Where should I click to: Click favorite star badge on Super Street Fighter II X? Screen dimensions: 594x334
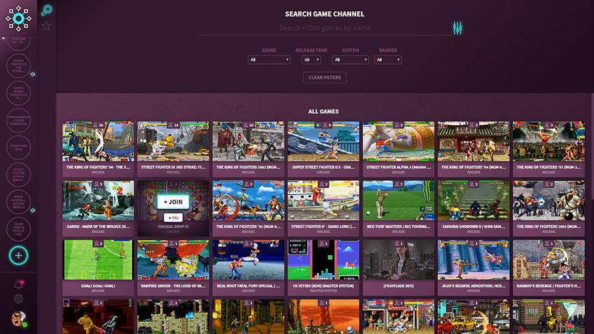pyautogui.click(x=318, y=125)
